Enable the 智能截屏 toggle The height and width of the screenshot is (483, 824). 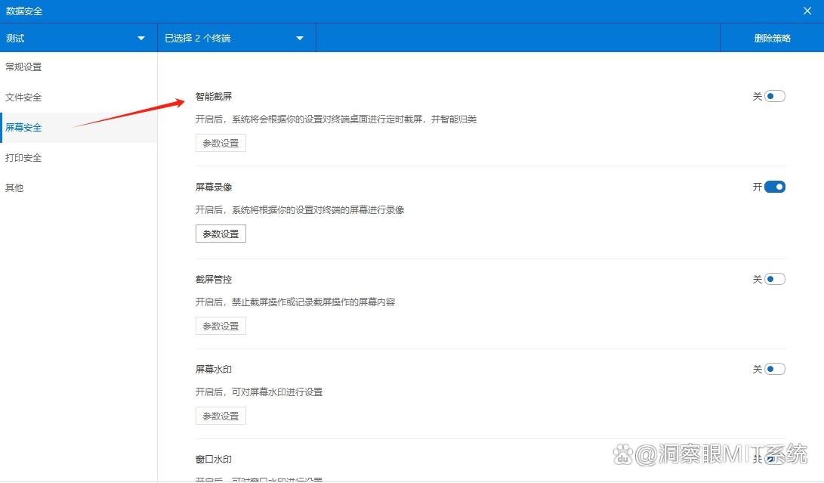[x=775, y=96]
